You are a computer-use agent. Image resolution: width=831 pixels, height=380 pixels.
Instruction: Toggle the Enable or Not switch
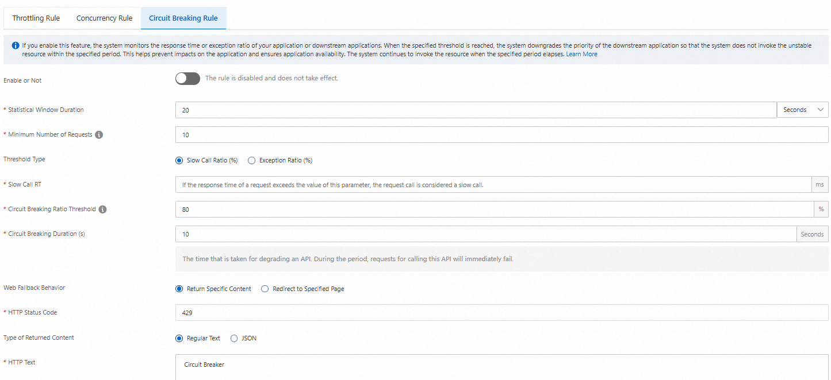[x=187, y=79]
